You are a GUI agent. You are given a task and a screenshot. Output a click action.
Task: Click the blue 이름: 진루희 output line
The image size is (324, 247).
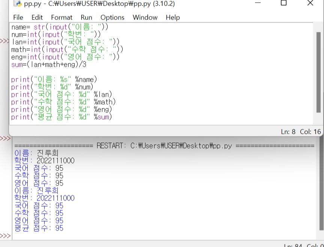[x=36, y=190]
